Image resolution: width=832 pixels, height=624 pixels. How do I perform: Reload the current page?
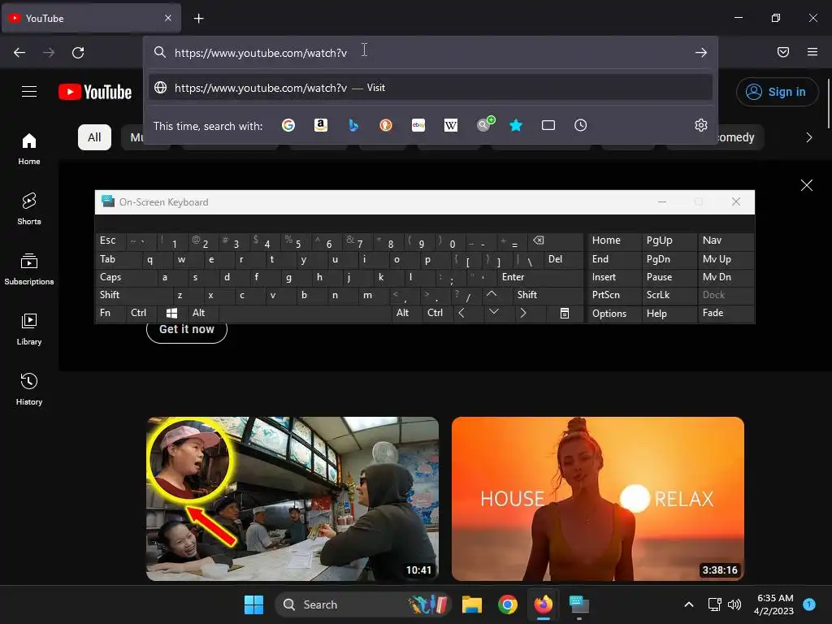[x=78, y=53]
